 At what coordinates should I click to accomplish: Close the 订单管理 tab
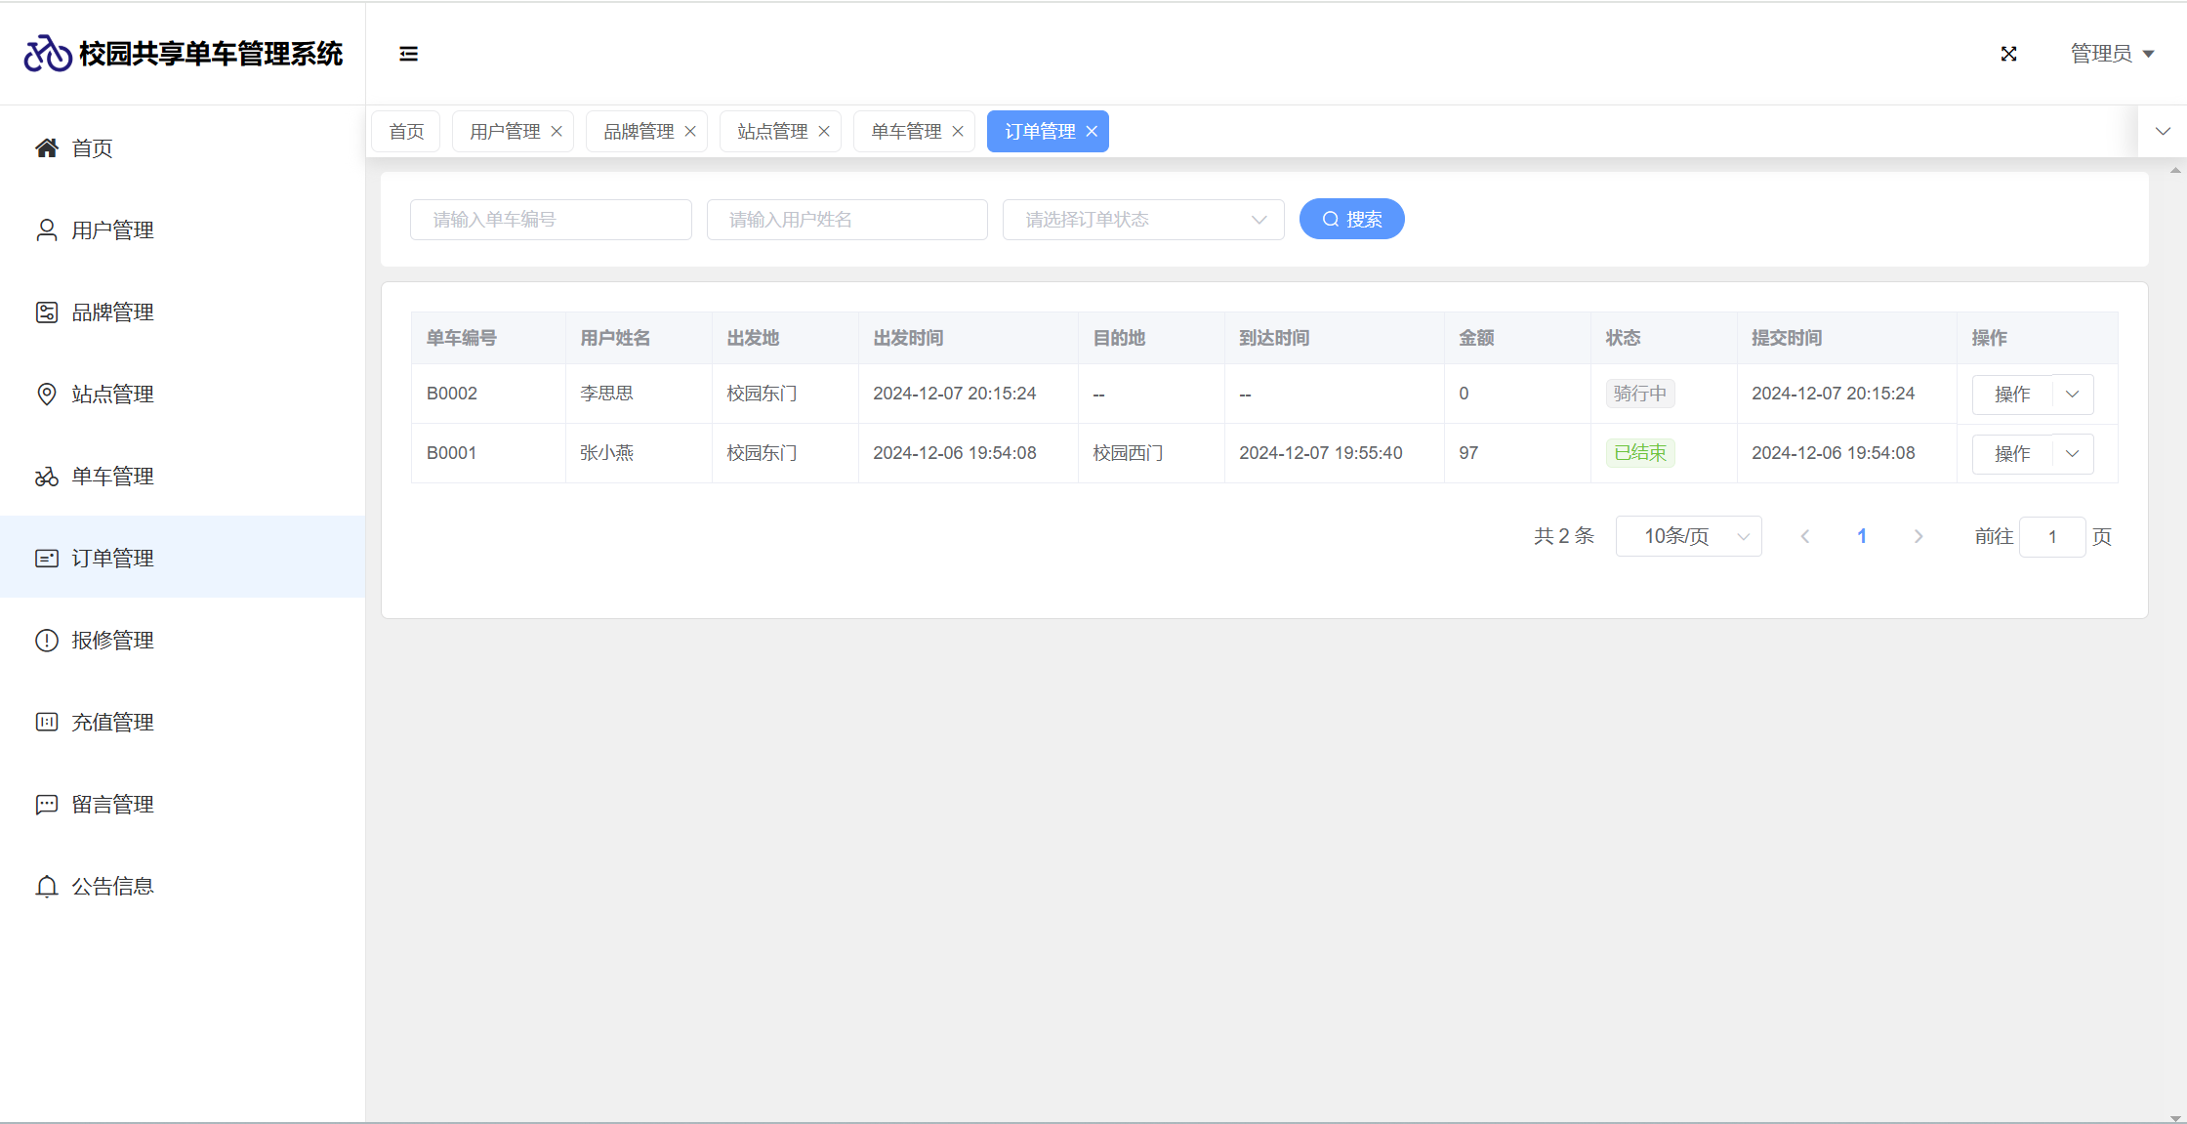pos(1092,132)
